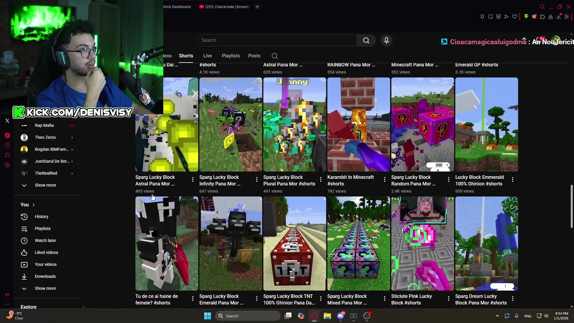Open channel search icon next to Posts tab
574x323 pixels.
(x=275, y=56)
